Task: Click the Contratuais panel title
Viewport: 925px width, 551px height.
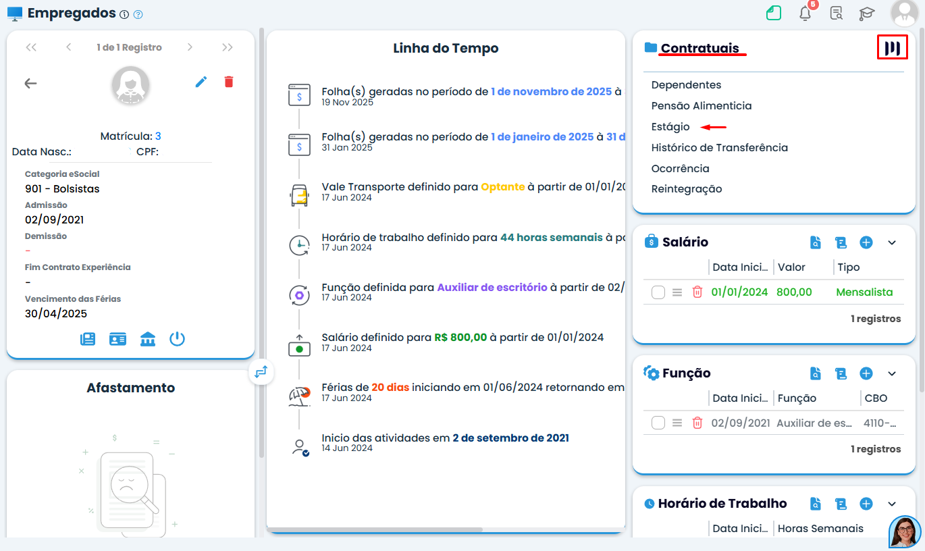Action: click(699, 48)
